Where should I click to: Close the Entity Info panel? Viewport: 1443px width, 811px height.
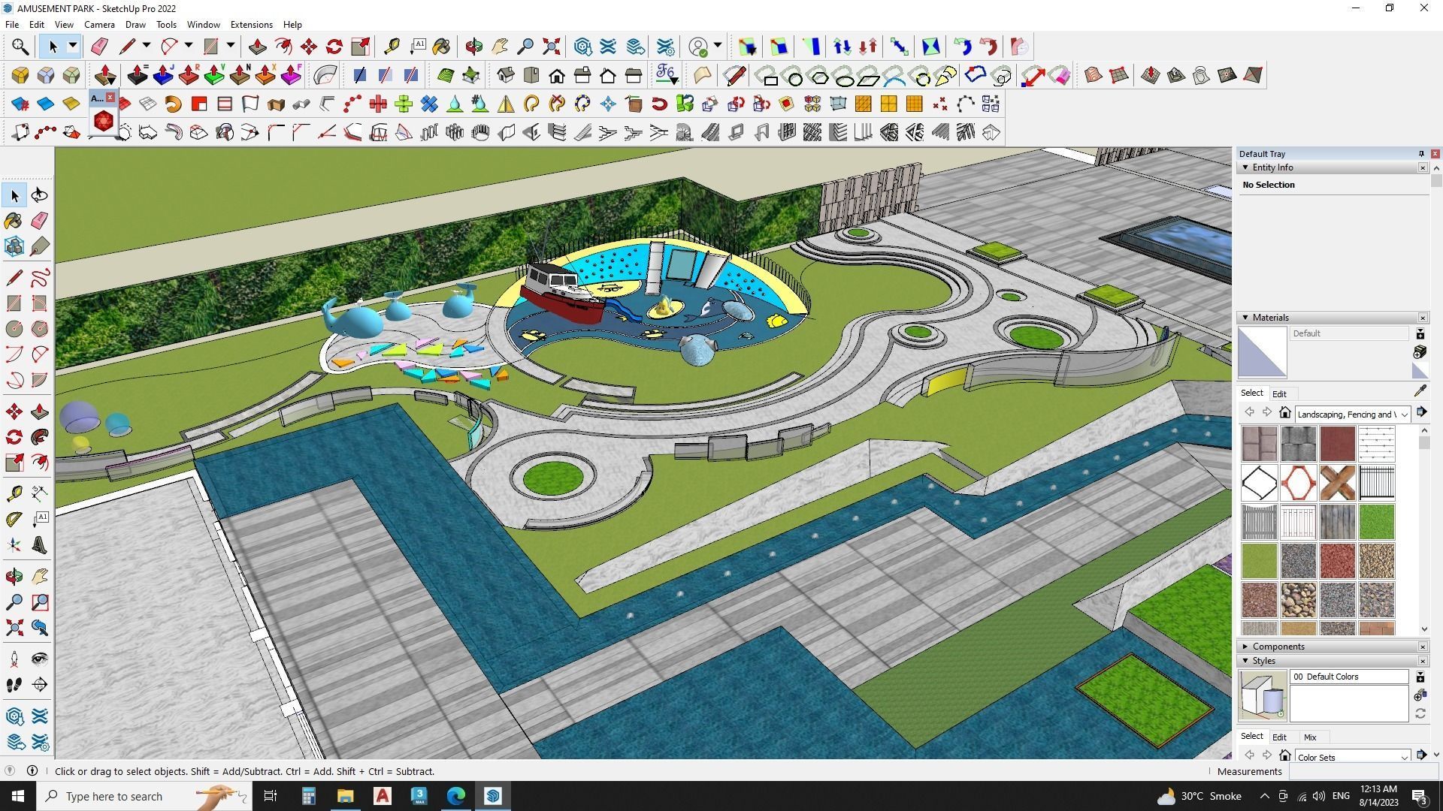coord(1423,167)
